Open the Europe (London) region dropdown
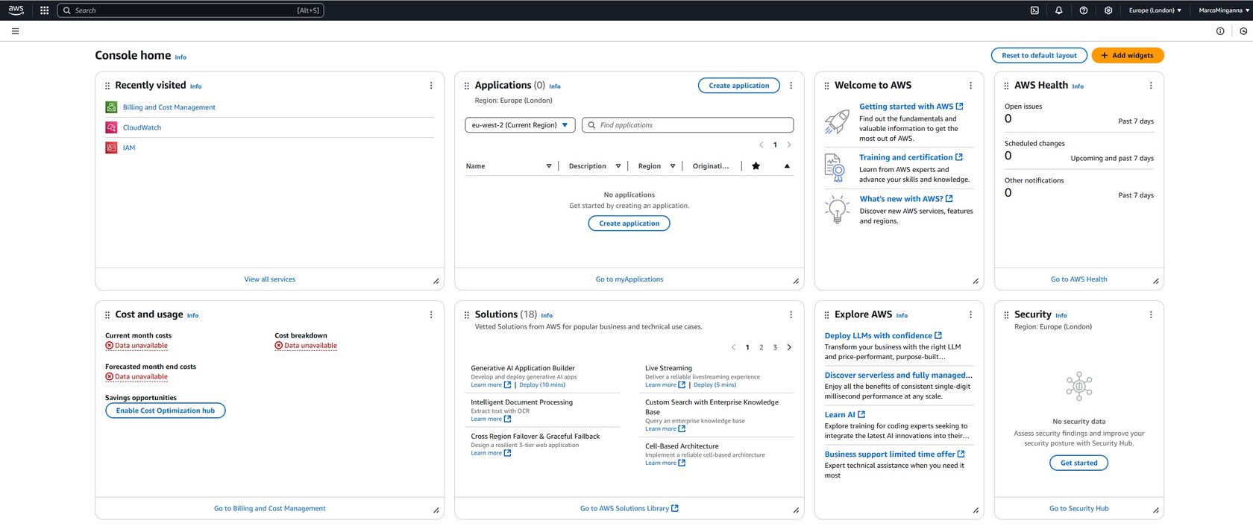The height and width of the screenshot is (529, 1253). pos(1155,10)
